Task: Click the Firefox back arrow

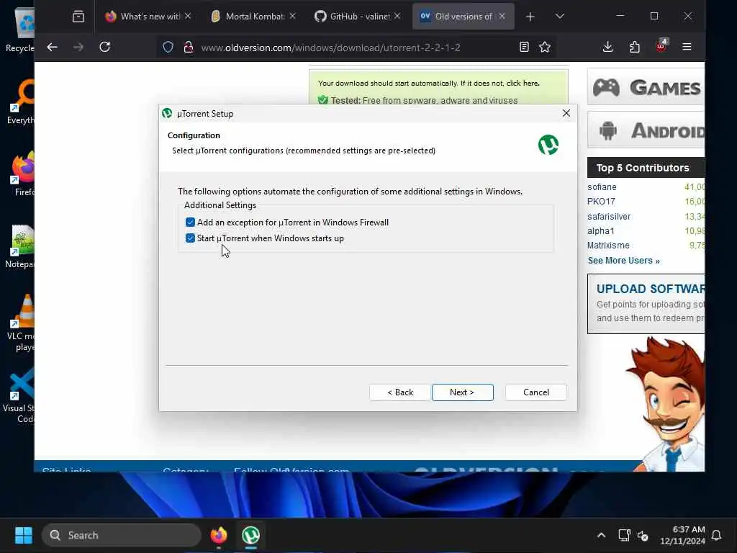Action: [52, 47]
